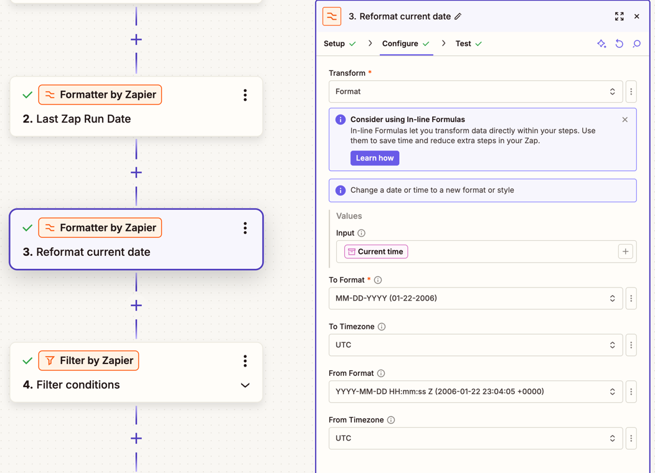Click the AI sparkle icon in panel header
Viewport: 655px width, 473px height.
coord(601,44)
